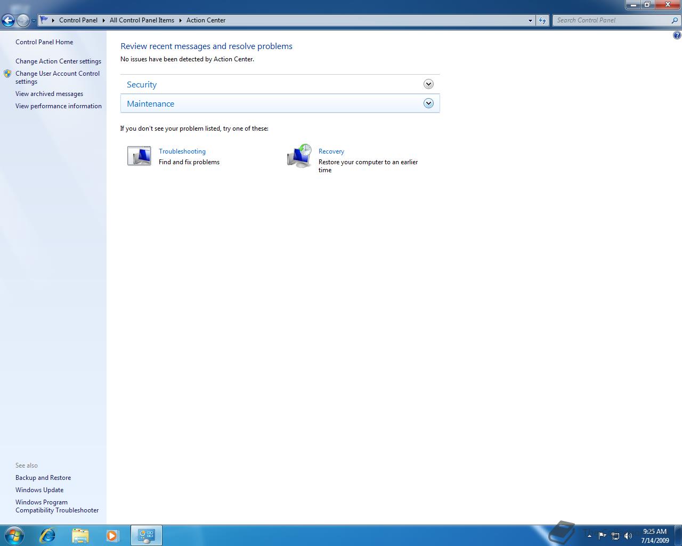
Task: Open Backup and Restore link
Action: tap(43, 478)
